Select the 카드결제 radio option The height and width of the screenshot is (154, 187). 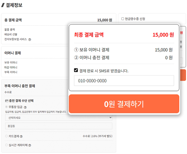[x=7, y=136]
